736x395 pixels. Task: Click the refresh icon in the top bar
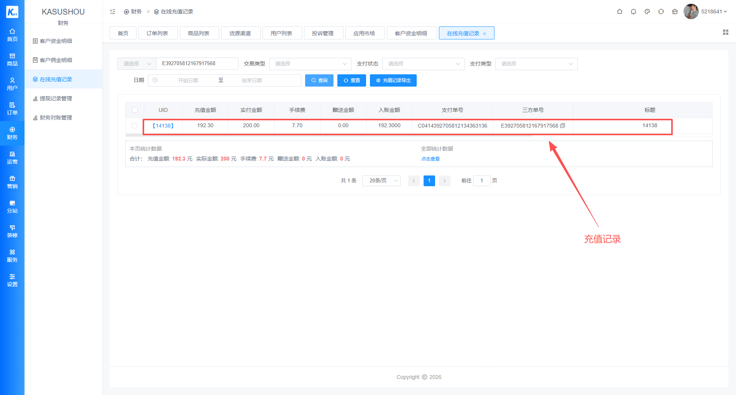(x=661, y=11)
